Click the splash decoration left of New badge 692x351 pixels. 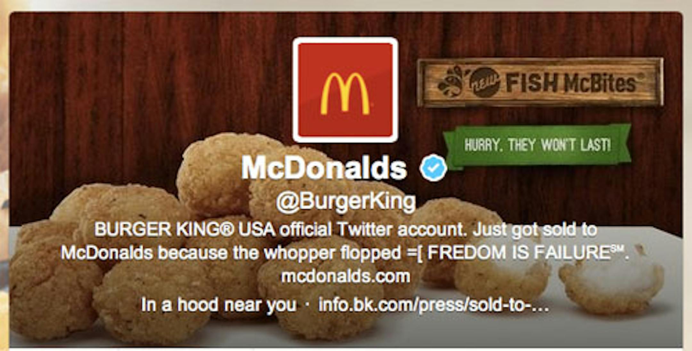tap(451, 82)
